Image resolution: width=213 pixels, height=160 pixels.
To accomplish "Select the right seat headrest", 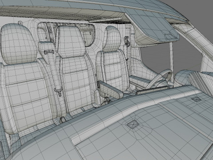I will [112, 39].
